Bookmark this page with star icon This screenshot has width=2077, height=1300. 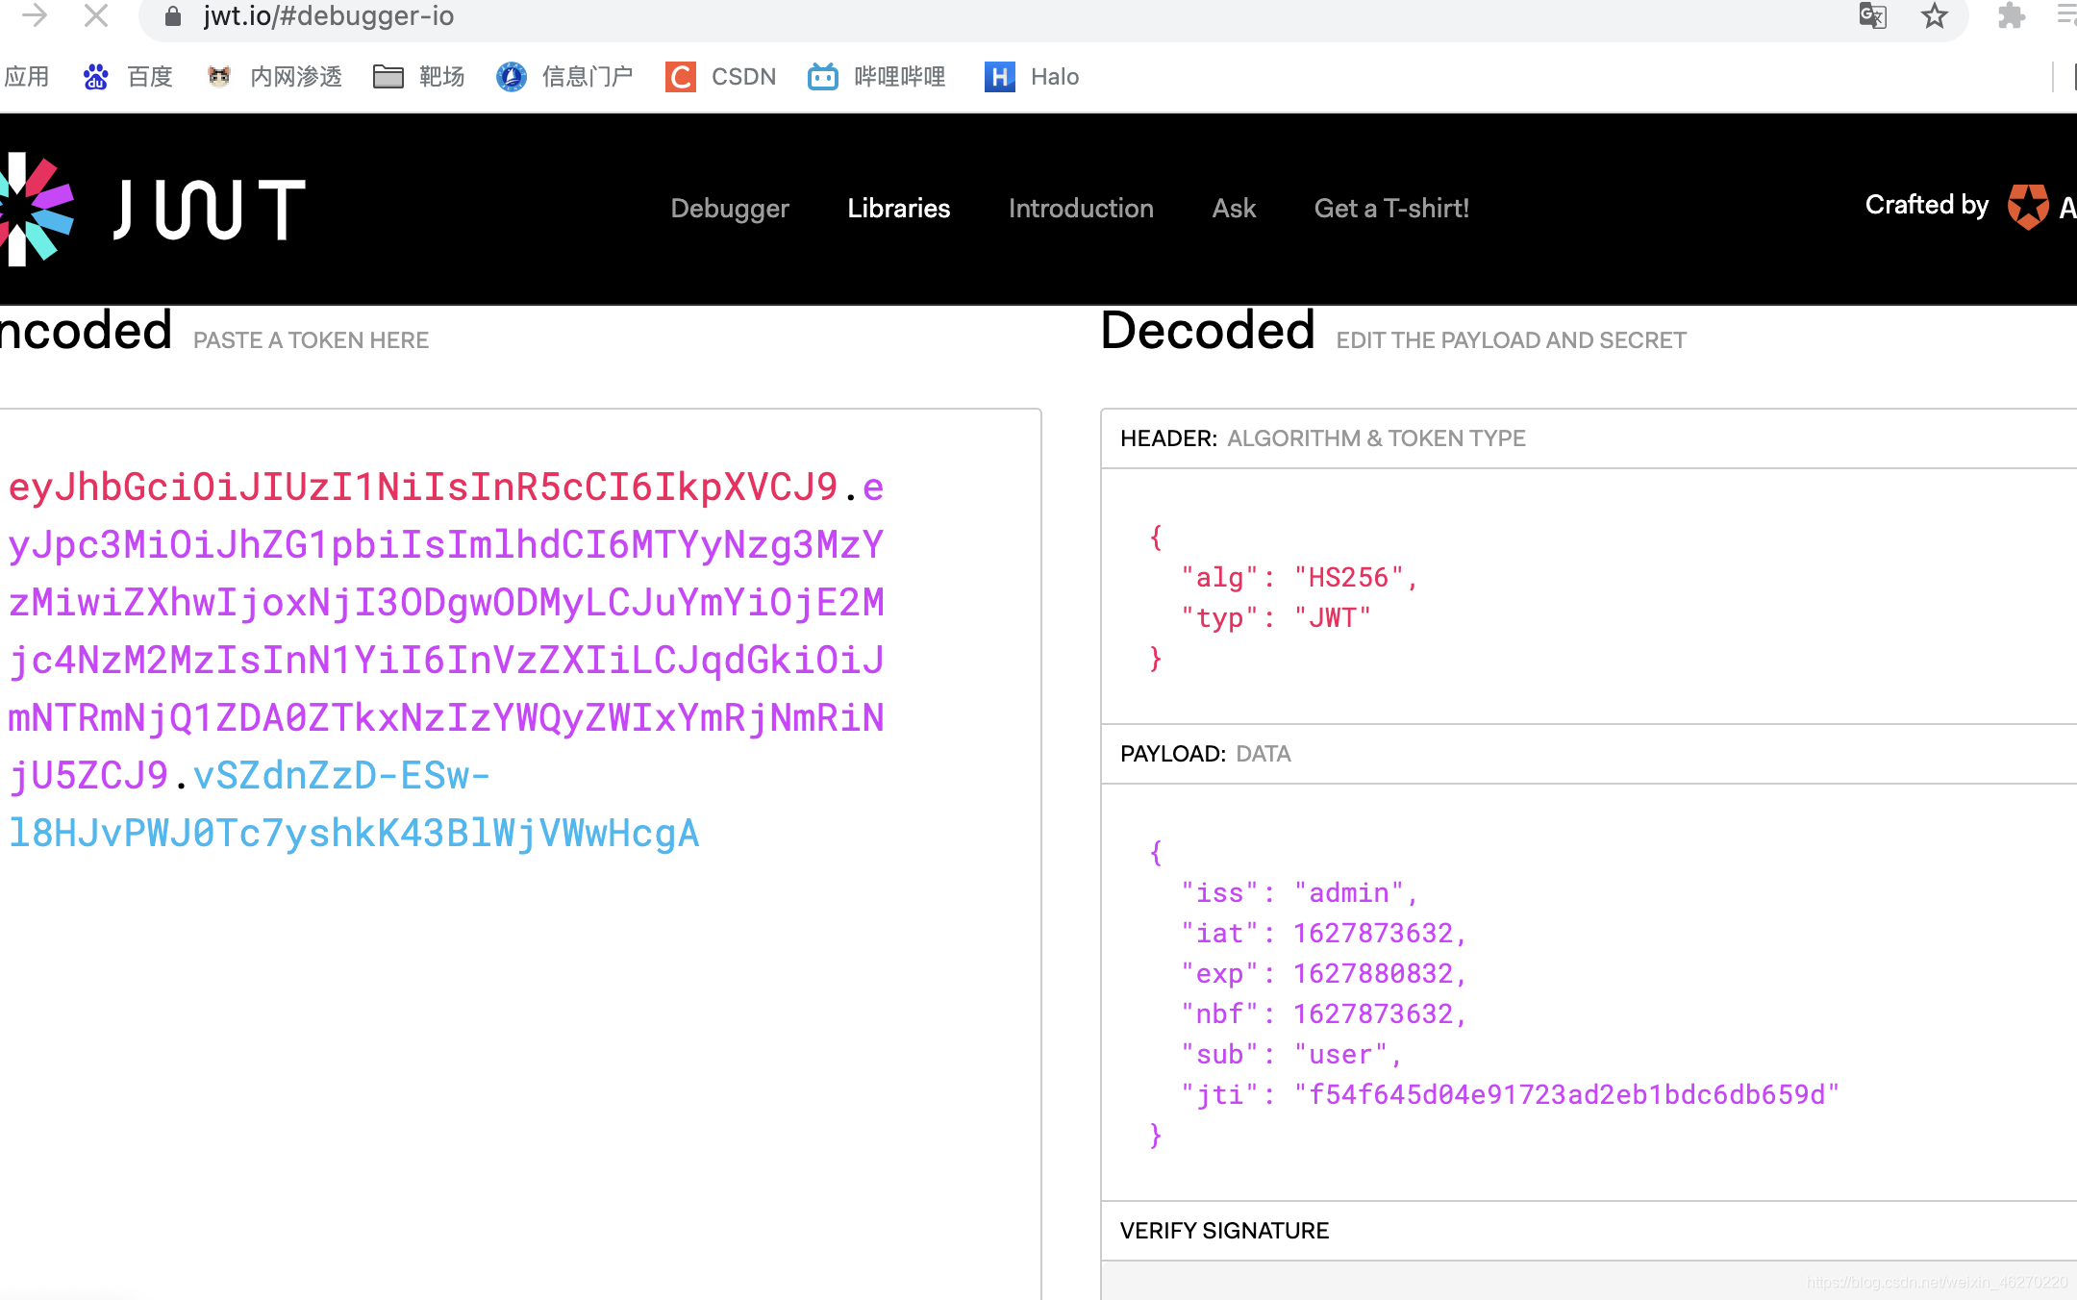pos(1935,15)
